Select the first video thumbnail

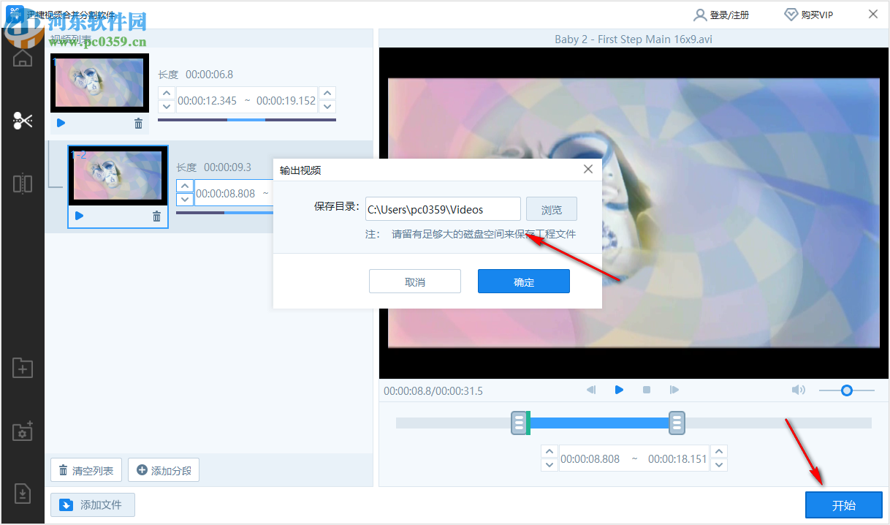click(x=99, y=83)
